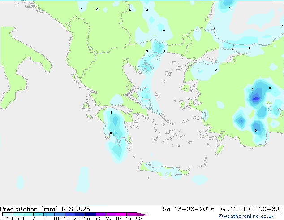Image resolution: width=284 pixels, height=220 pixels.
Task: Pick the legend swatch between 30 and 35
Action: pyautogui.click(x=100, y=214)
